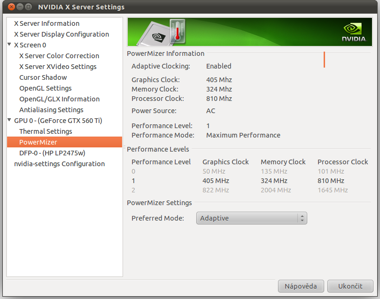
Task: Click the 1645 MHz processor clock cell
Action: pos(333,190)
